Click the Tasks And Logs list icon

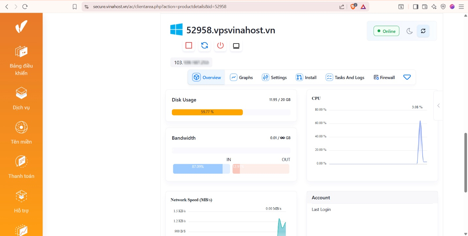click(x=329, y=77)
